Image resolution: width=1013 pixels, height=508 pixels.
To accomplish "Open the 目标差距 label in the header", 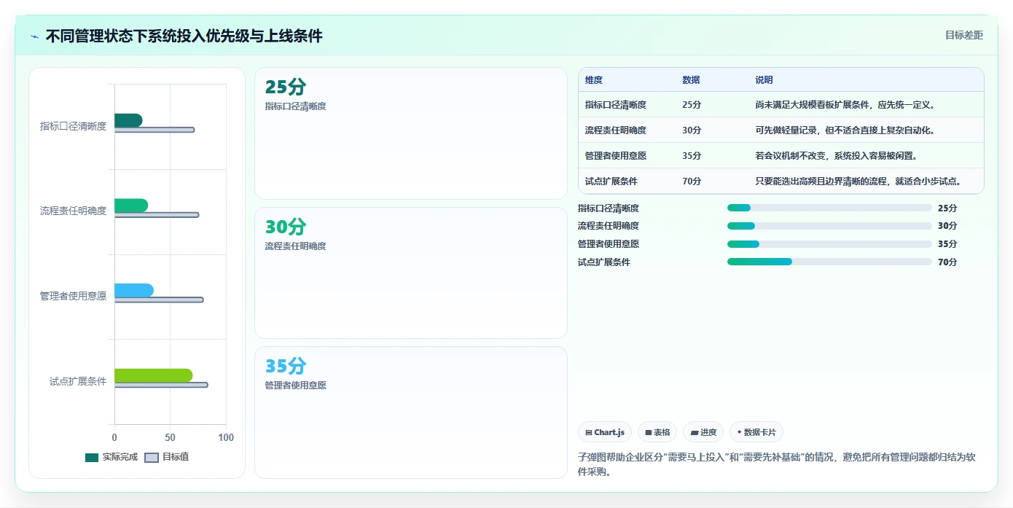I will point(964,35).
